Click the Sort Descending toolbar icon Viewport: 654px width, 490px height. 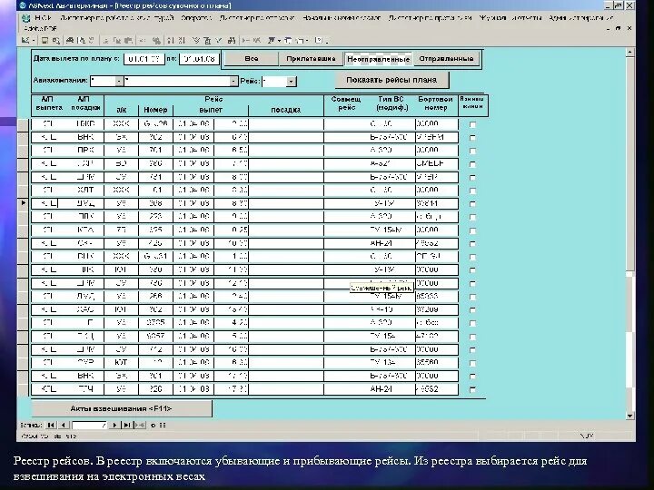coord(182,41)
